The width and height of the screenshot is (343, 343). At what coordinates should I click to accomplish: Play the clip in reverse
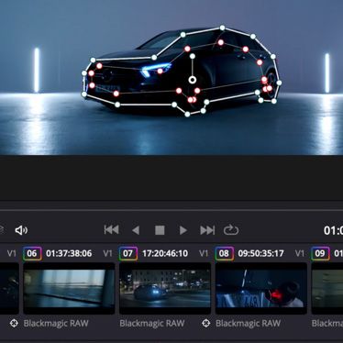coord(136,230)
